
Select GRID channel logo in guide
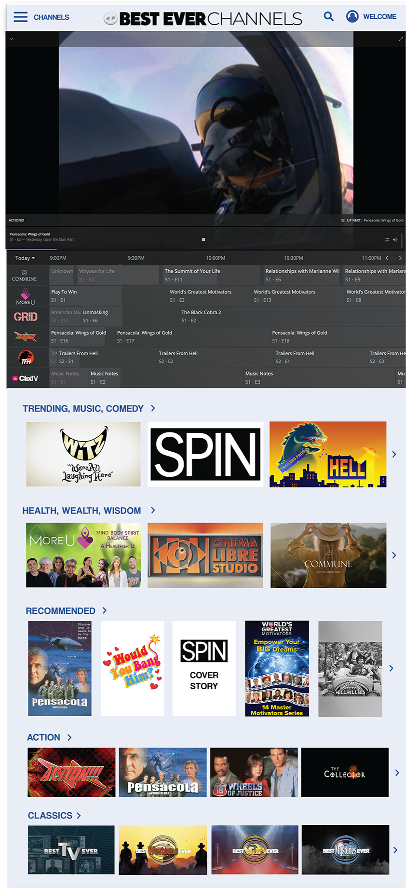click(x=26, y=317)
